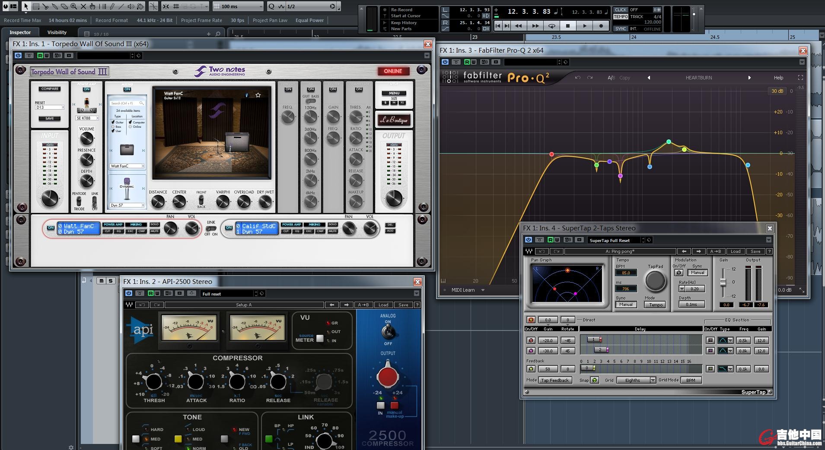
Task: Select the Mute X tool
Action: click(83, 6)
